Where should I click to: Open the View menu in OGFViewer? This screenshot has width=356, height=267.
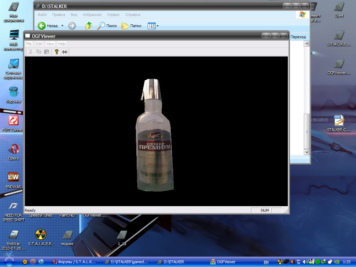[x=50, y=44]
